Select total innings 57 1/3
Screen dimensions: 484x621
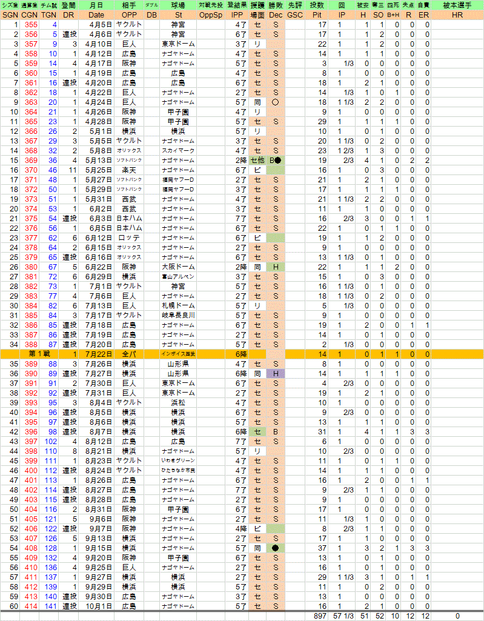pyautogui.click(x=343, y=616)
